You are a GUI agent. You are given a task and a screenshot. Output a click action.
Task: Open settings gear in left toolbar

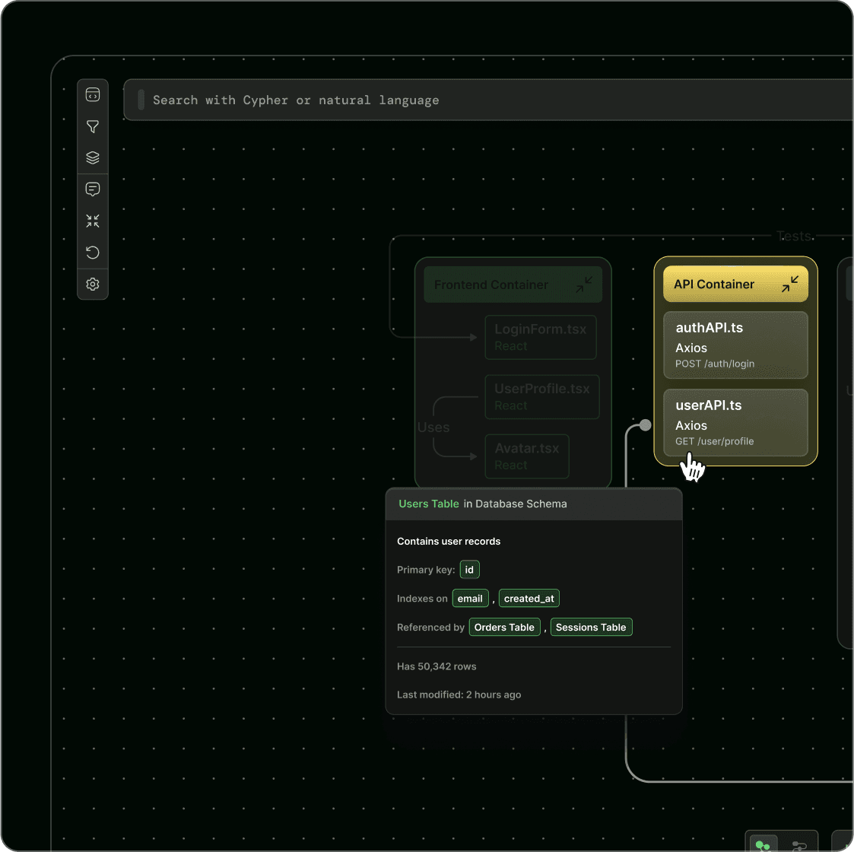click(93, 285)
